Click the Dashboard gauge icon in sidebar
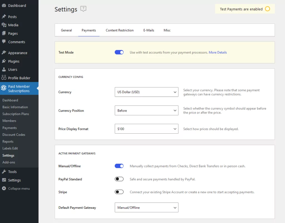Image resolution: width=285 pixels, height=223 pixels. [x=4, y=6]
